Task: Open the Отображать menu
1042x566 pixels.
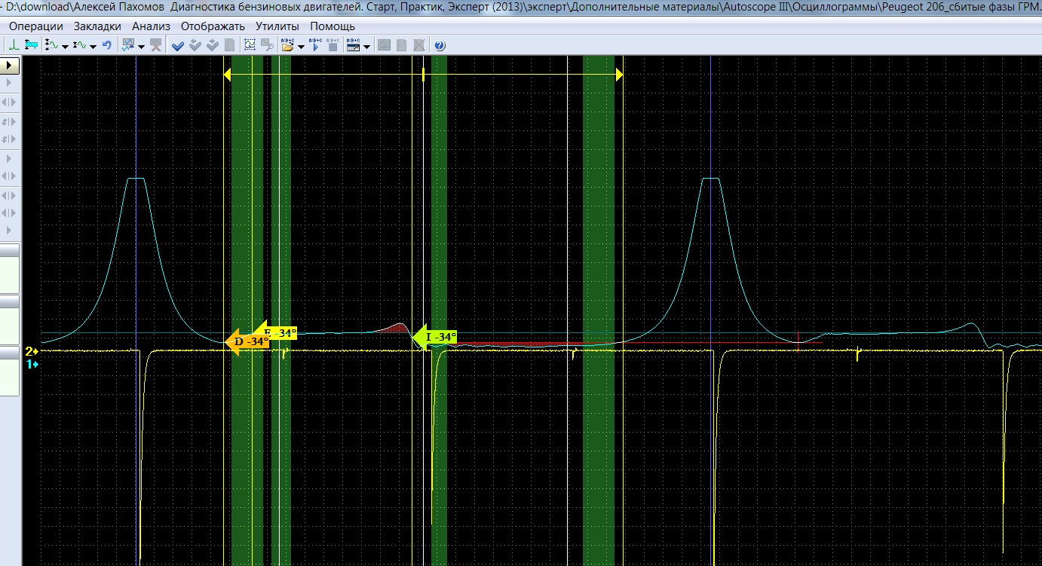Action: coord(213,26)
